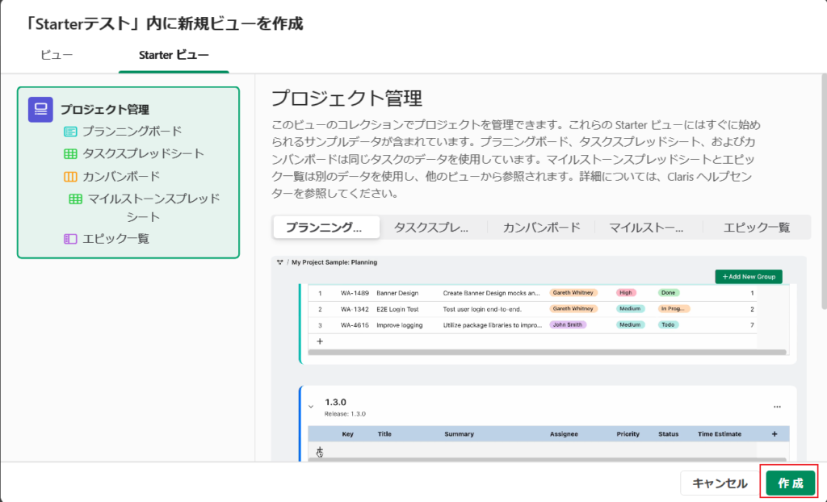Click the green タスクスプレッドシート grid icon
Screen dimensions: 827x502
70,153
